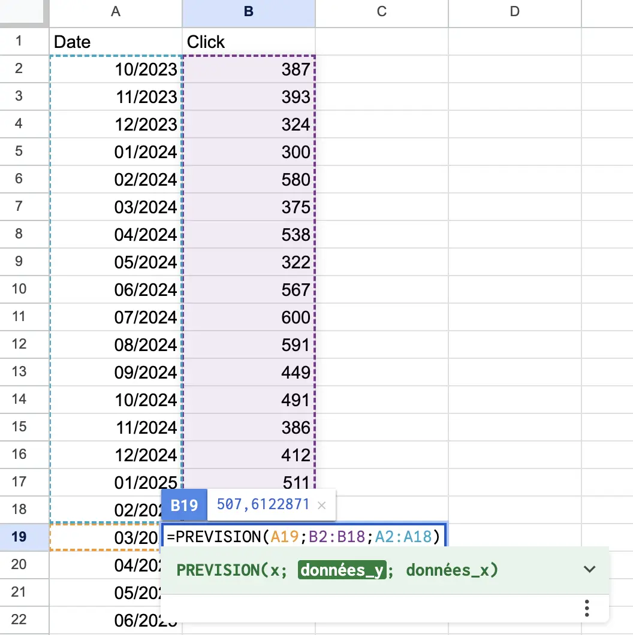633x635 pixels.
Task: Click the cell with value 412
Action: [248, 454]
